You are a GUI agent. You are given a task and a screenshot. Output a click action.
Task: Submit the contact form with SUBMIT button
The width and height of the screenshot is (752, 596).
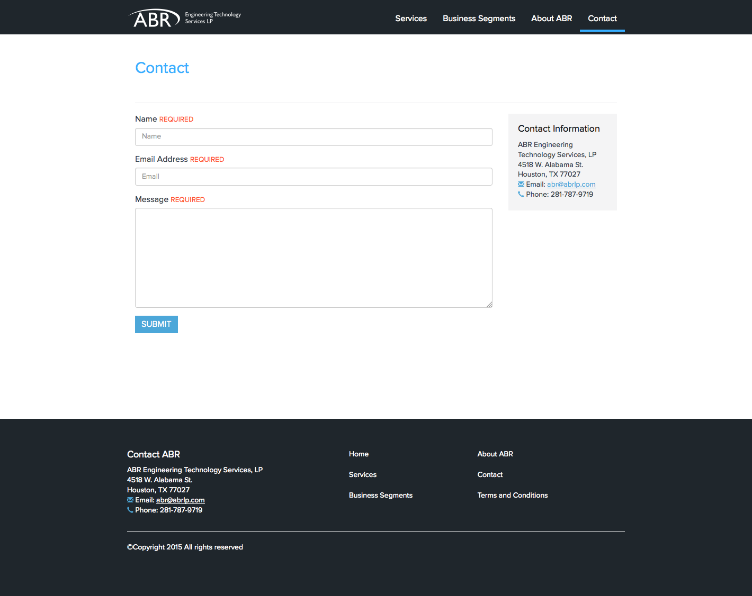pos(156,324)
